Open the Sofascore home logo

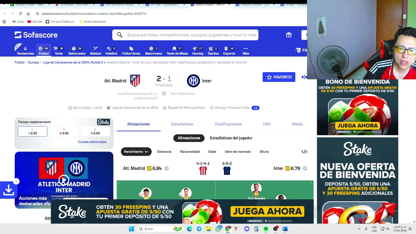[x=36, y=35]
